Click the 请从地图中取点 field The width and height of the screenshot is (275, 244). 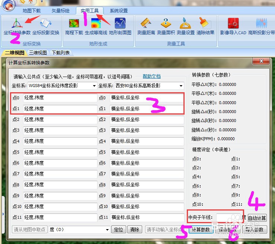[30, 229]
